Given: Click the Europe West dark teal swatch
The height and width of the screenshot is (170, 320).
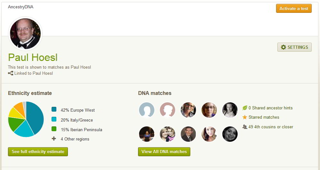Looking at the screenshot, I should (x=54, y=109).
